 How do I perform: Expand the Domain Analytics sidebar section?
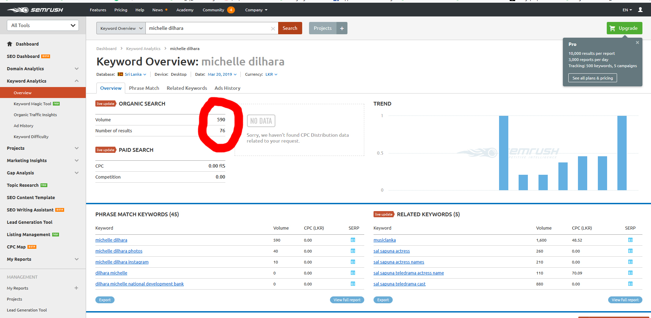[76, 69]
